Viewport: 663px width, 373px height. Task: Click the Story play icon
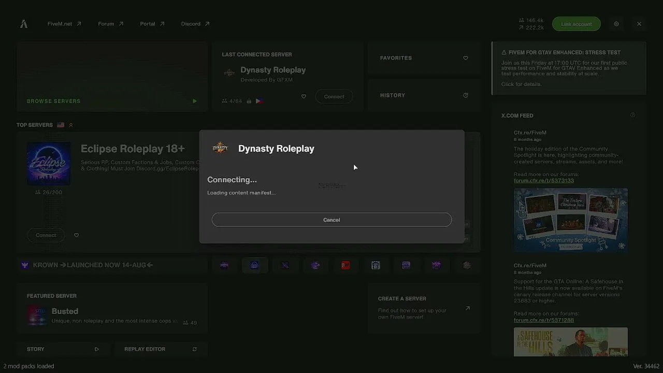pos(97,349)
